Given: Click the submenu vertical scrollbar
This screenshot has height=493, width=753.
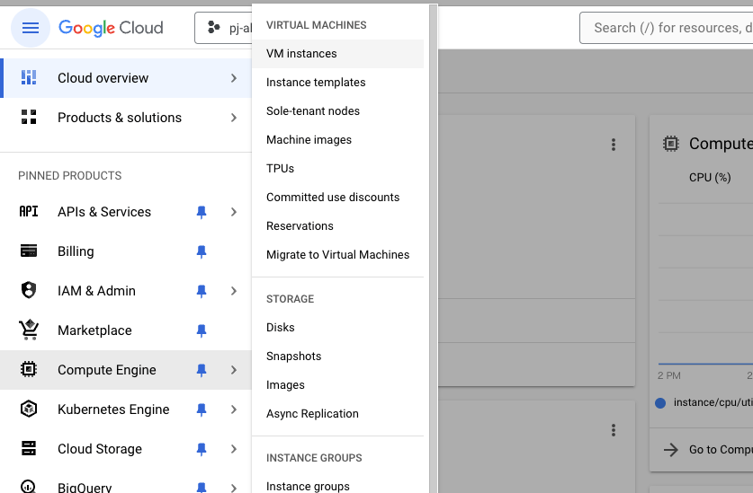Looking at the screenshot, I should pos(433,249).
